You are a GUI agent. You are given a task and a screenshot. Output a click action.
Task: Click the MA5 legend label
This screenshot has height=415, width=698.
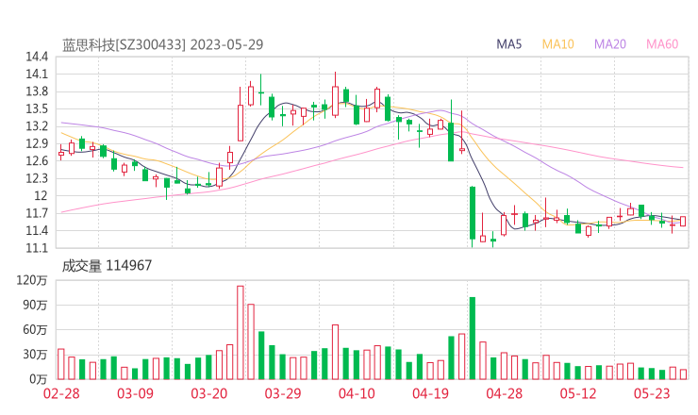[x=508, y=44]
